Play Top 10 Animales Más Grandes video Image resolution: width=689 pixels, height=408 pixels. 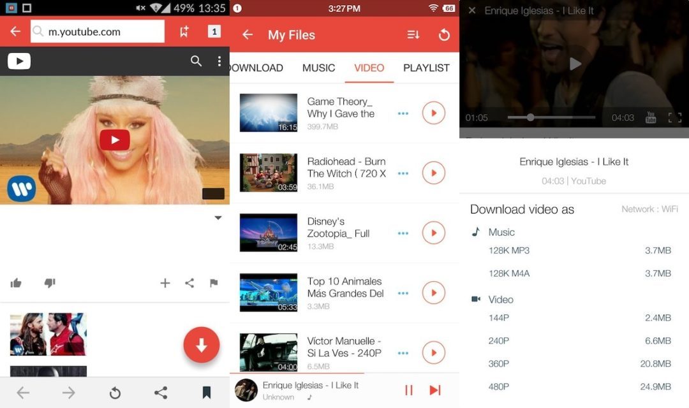[434, 293]
